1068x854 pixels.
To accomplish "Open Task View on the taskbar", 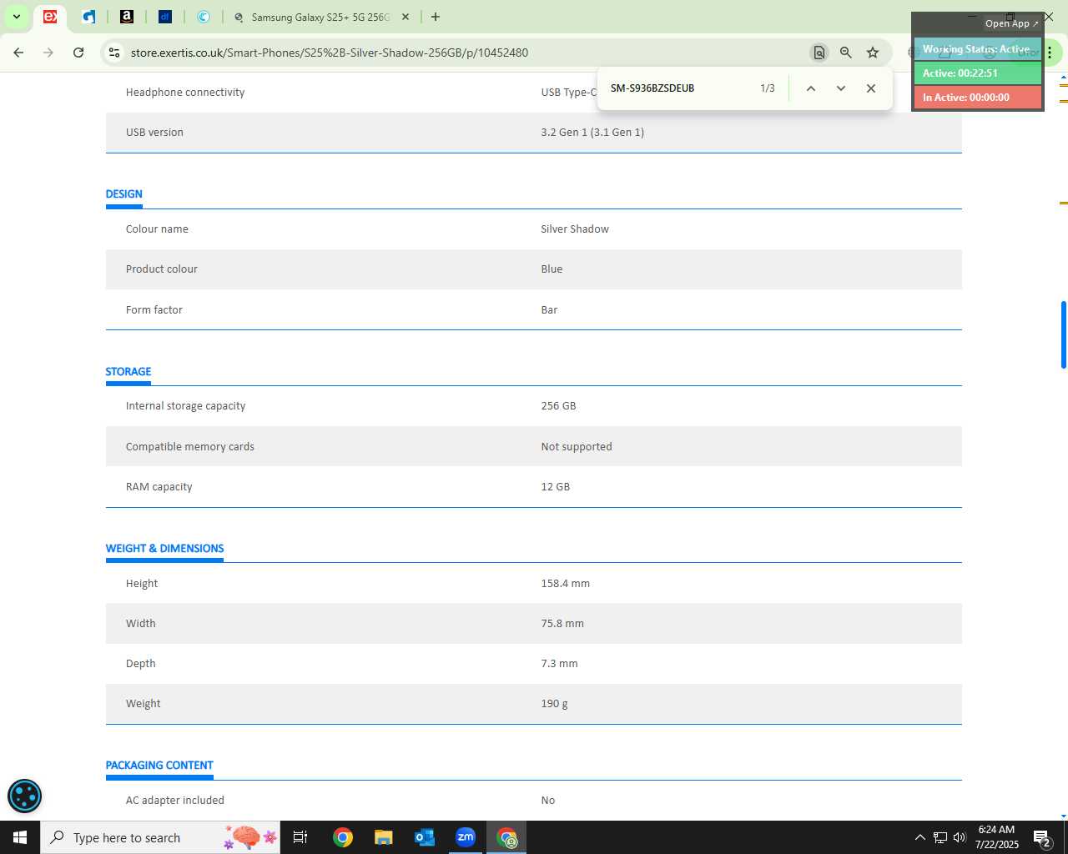I will pyautogui.click(x=300, y=837).
